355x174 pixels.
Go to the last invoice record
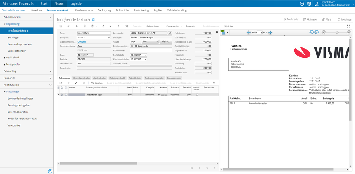coord(127,26)
